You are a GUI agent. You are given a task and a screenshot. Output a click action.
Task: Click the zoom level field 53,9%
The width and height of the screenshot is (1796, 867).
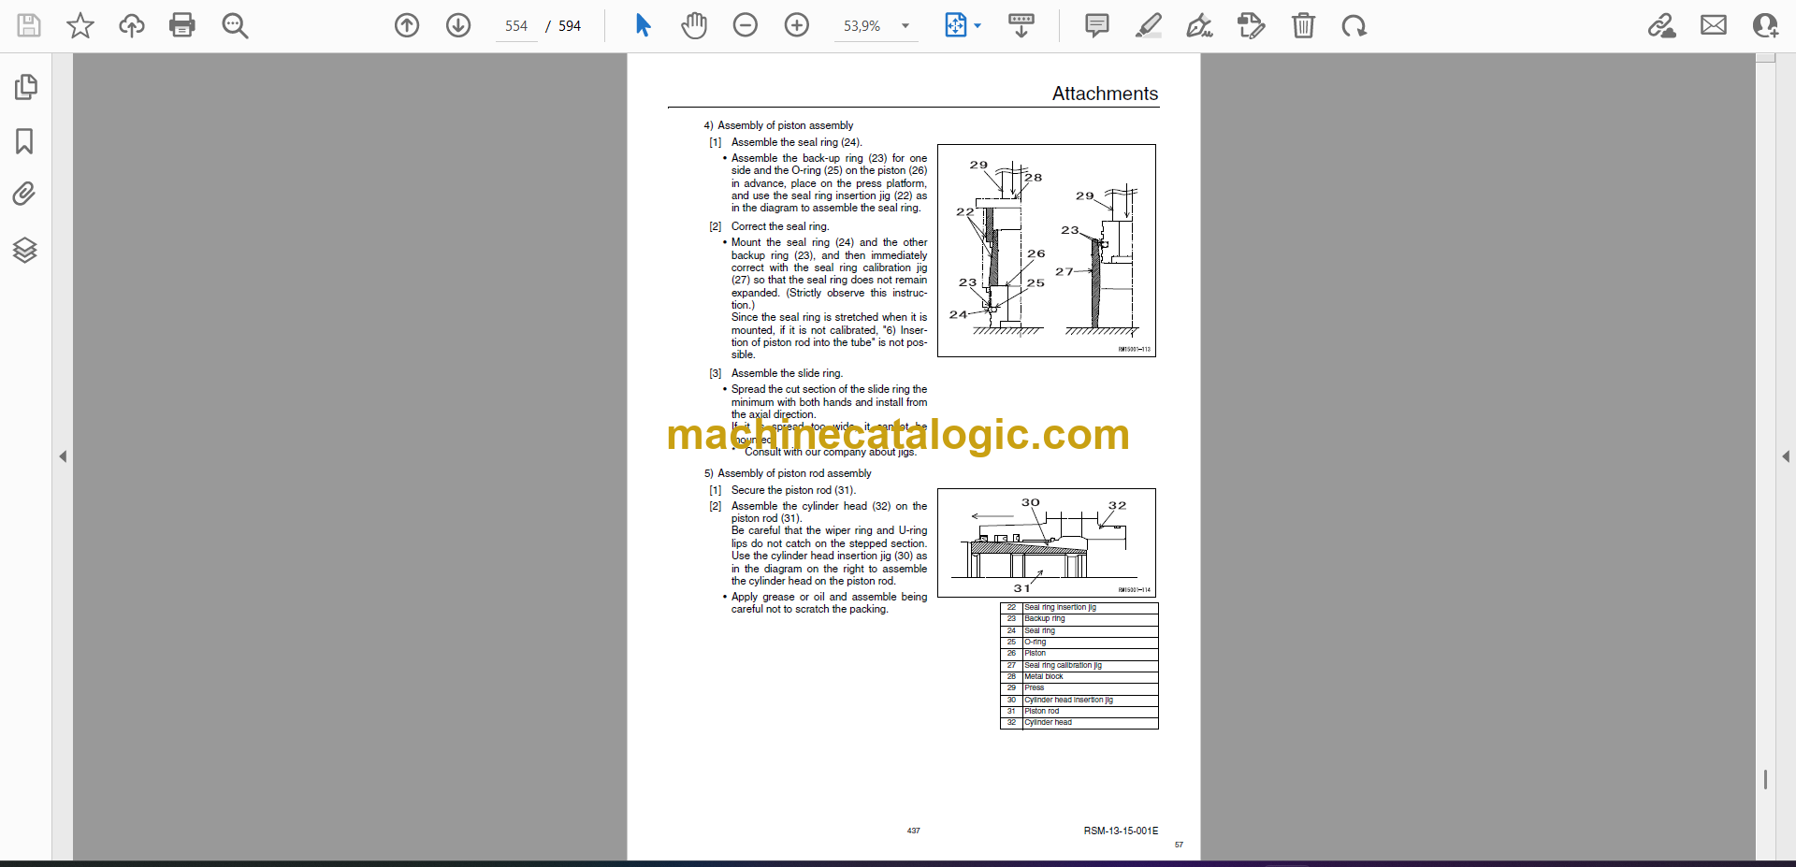(862, 26)
